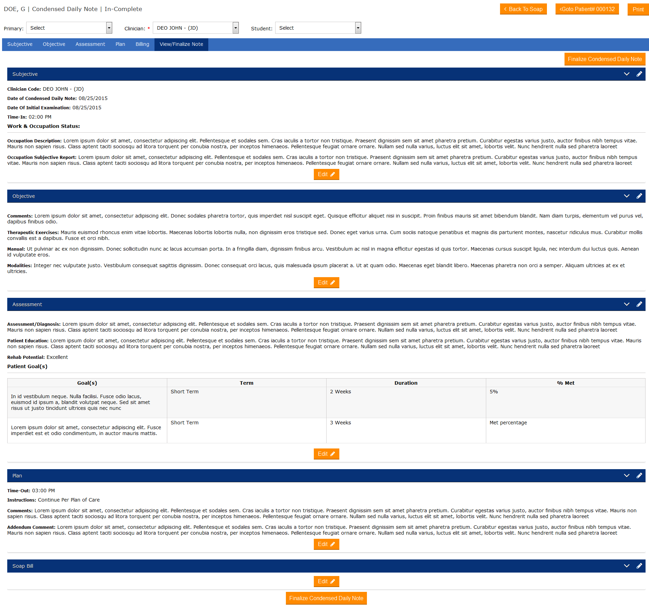Click pencil icon in Assessment header
Screen dimensions: 649x606
tap(639, 304)
